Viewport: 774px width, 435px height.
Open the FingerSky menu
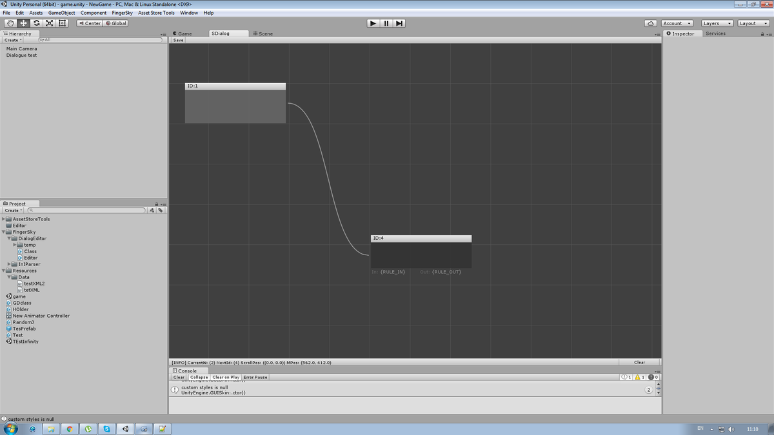tap(123, 13)
